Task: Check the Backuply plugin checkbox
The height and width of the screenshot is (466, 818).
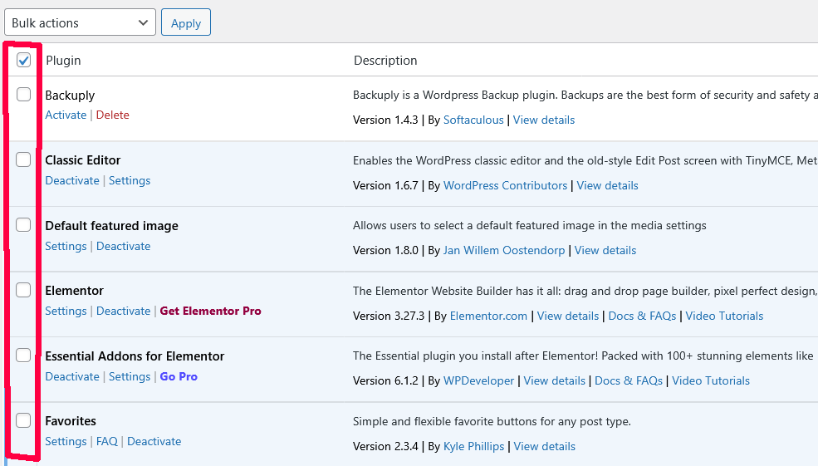Action: pyautogui.click(x=23, y=95)
